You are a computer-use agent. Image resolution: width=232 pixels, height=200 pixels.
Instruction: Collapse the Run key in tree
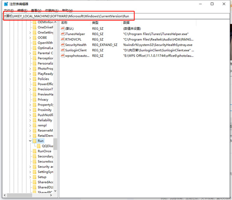pos(30,141)
